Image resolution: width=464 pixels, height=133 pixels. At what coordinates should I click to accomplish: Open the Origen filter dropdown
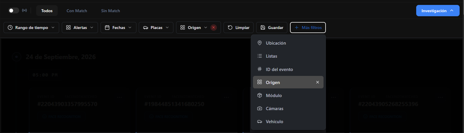(x=194, y=28)
